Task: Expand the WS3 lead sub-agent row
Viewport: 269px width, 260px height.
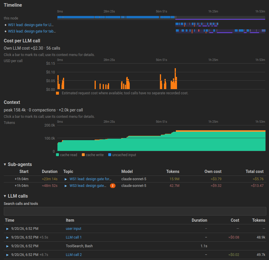Action: 66,186
